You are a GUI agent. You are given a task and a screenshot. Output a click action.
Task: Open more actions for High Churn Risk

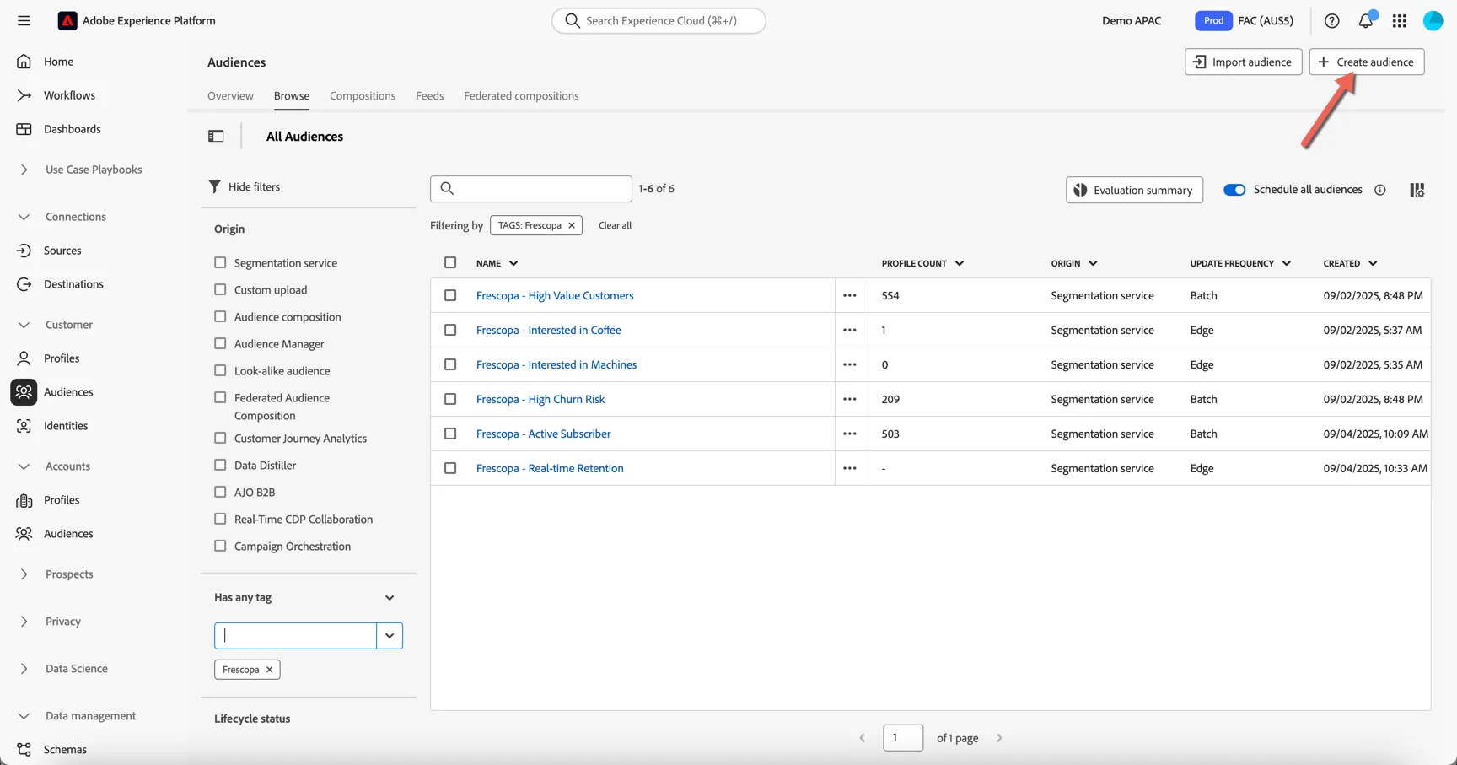click(849, 399)
